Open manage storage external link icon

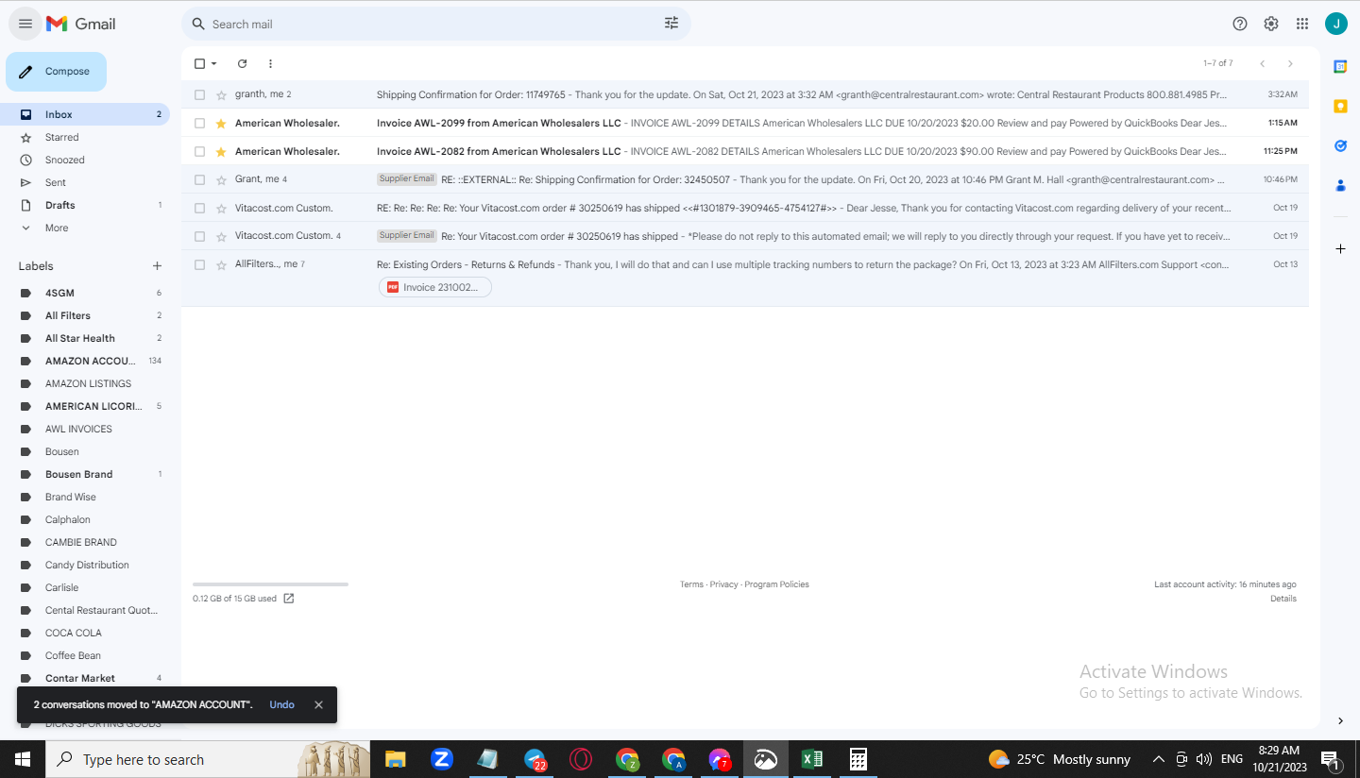289,599
